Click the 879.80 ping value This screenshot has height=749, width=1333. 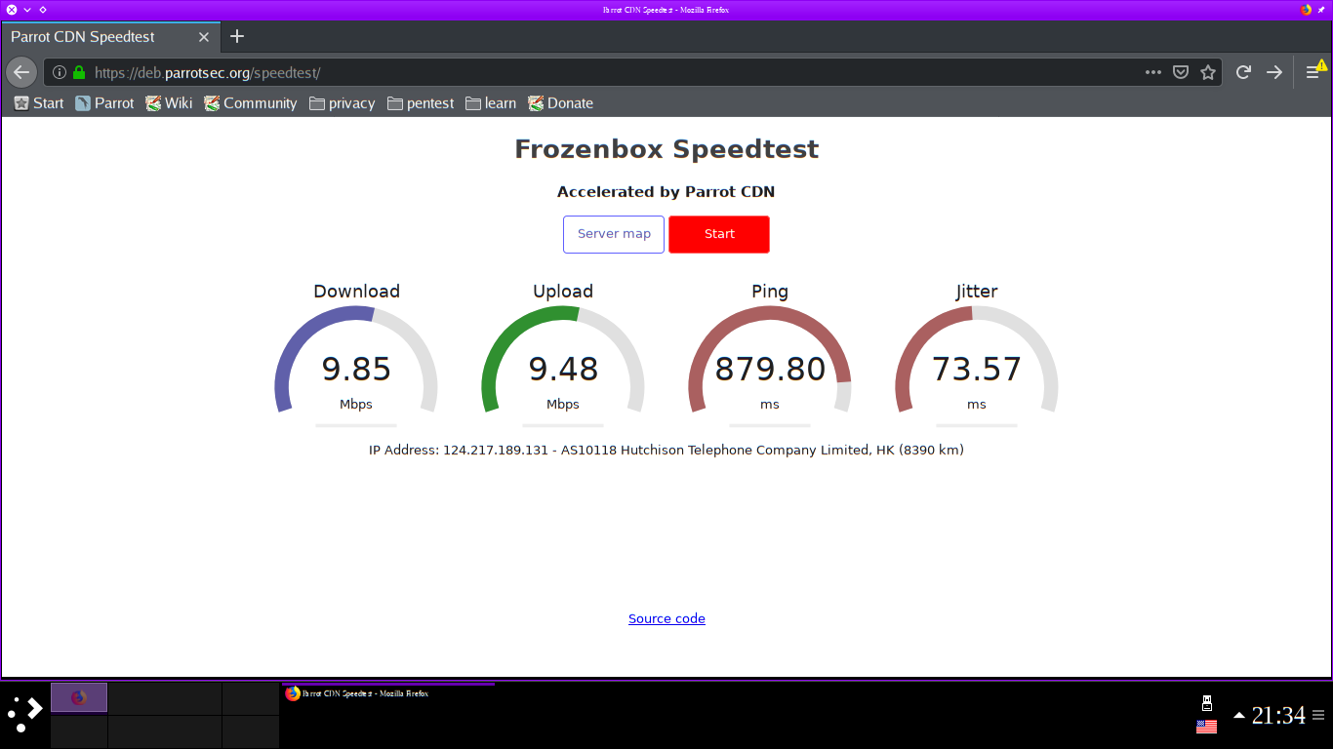pyautogui.click(x=770, y=370)
